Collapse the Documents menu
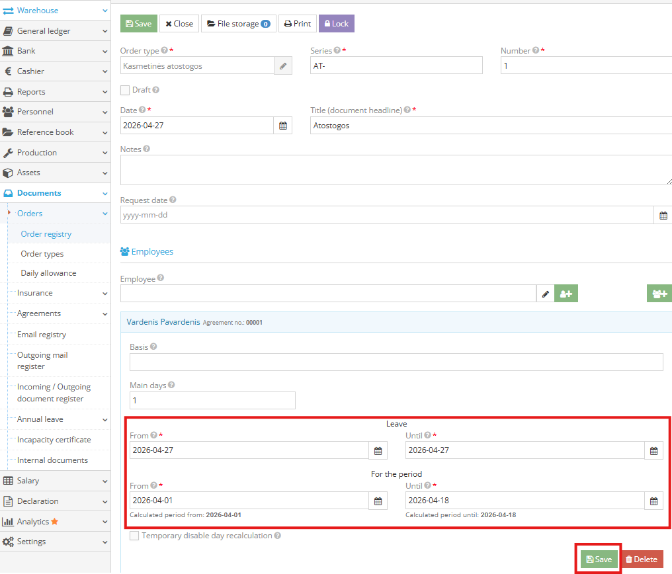 click(56, 193)
